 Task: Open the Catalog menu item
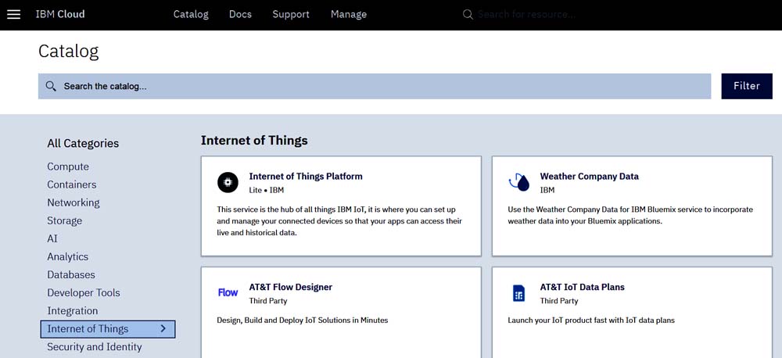pos(191,14)
